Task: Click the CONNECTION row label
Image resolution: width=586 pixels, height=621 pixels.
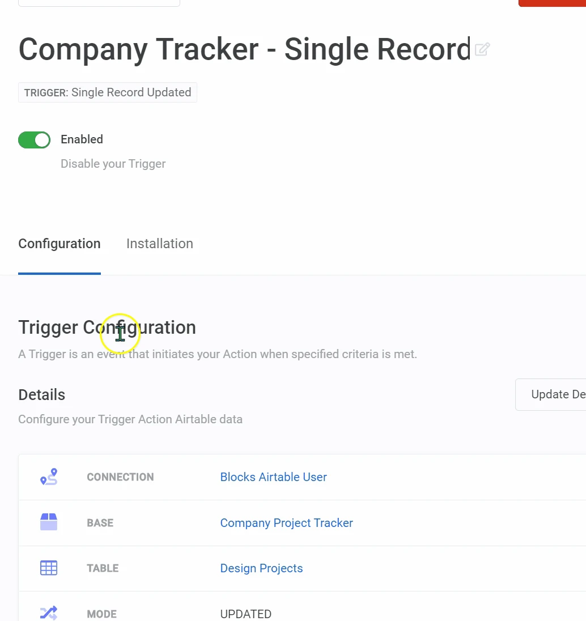Action: pyautogui.click(x=120, y=477)
